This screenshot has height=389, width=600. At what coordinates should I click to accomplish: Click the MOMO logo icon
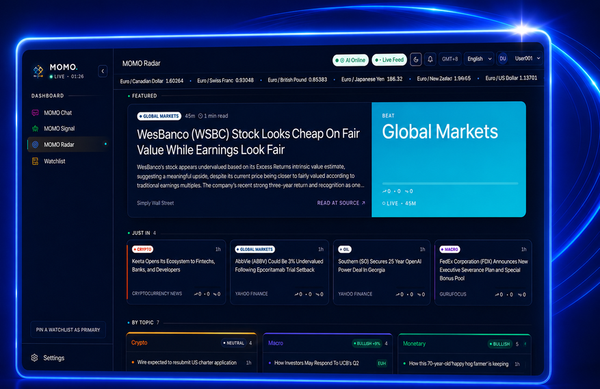38,71
